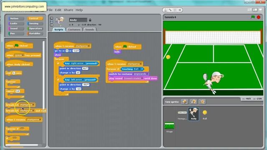Click the palette's vertical scrollbar
This screenshot has width=267, height=150.
coord(43,75)
